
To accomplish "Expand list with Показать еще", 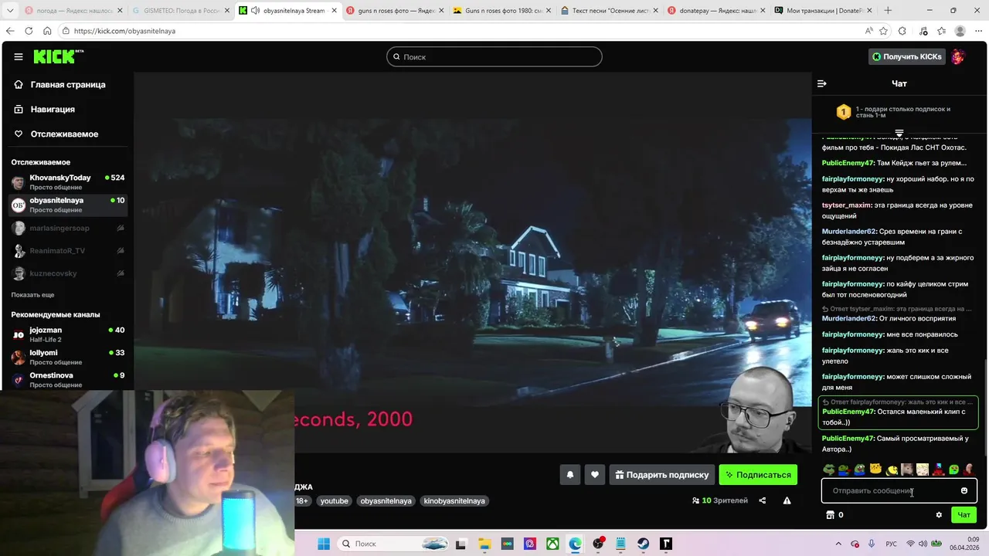I will pyautogui.click(x=32, y=295).
